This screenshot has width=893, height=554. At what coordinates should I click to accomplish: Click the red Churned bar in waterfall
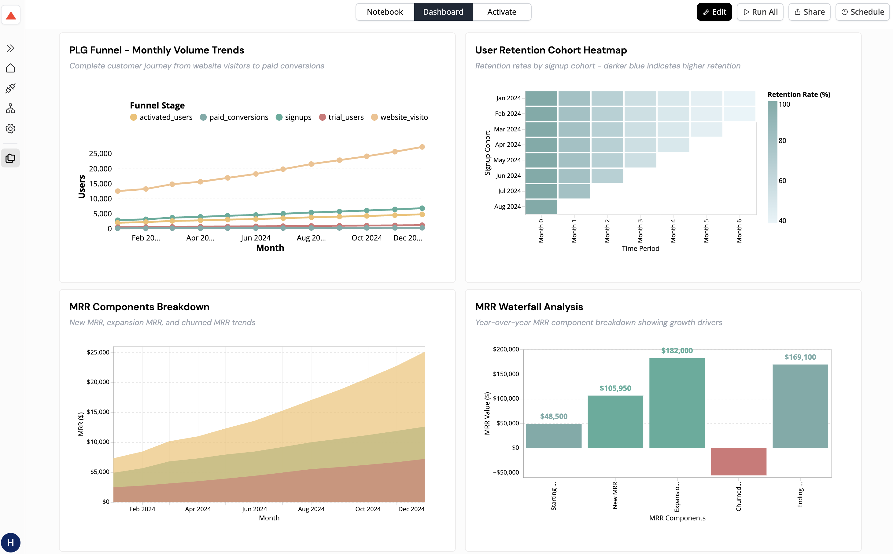click(738, 461)
